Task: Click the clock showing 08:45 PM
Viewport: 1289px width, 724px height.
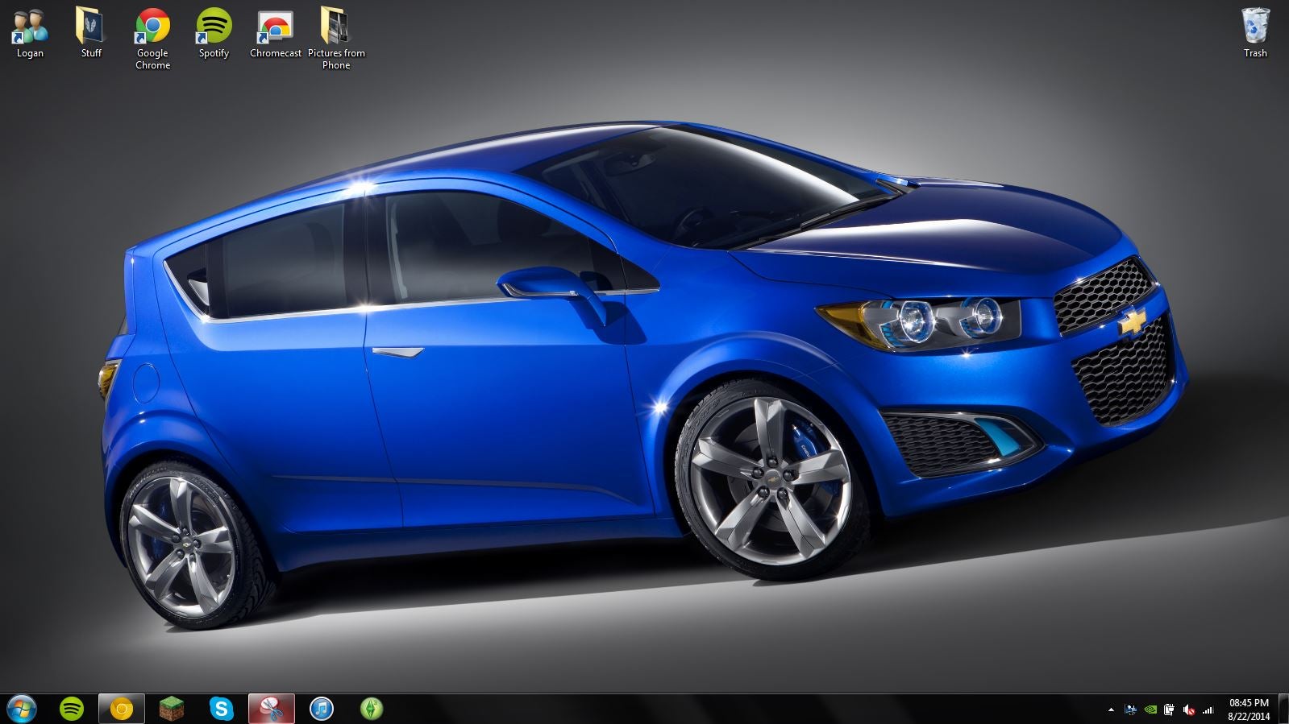Action: point(1249,710)
